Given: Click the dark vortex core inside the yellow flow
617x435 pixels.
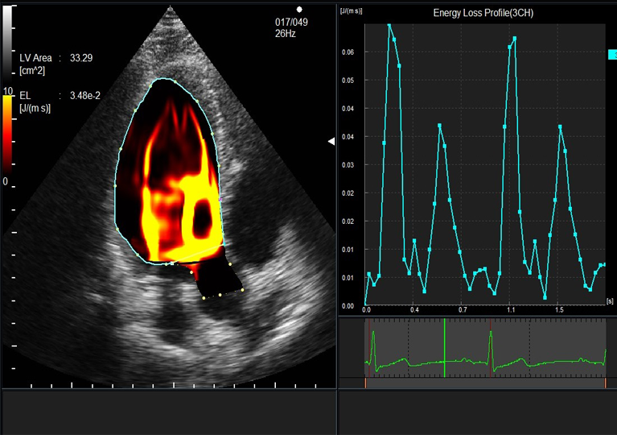Looking at the screenshot, I should tap(202, 217).
